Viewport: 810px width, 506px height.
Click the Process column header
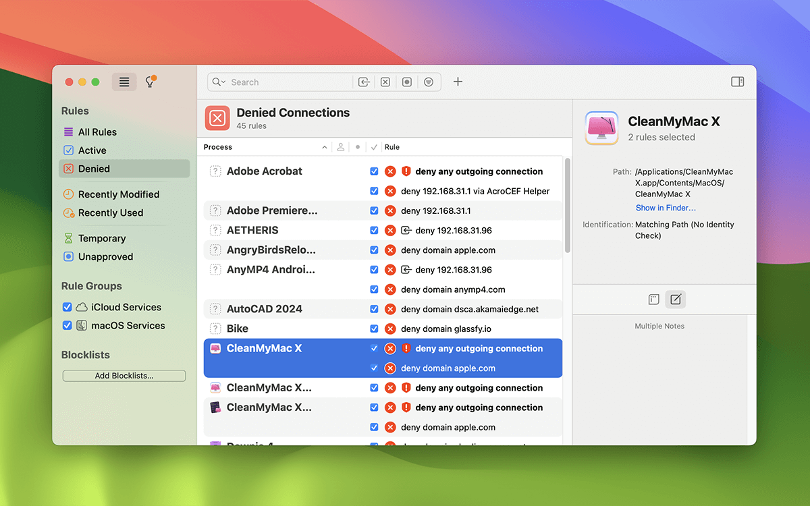pyautogui.click(x=218, y=147)
